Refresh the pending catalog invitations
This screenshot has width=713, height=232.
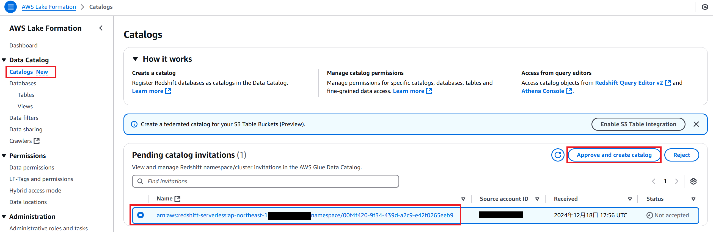(558, 155)
